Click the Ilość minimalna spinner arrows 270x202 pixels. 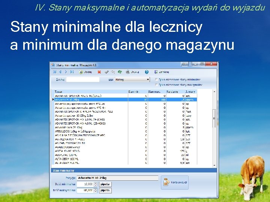(x=96, y=184)
